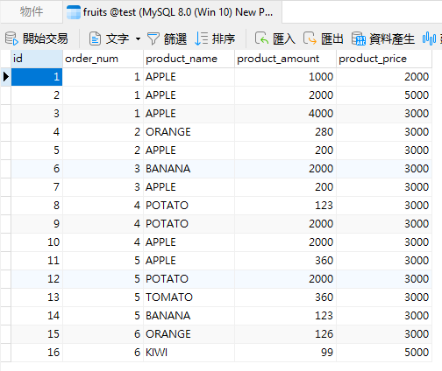Viewport: 442px width, 371px height.
Task: Click the 匯出 export label
Action: click(332, 38)
